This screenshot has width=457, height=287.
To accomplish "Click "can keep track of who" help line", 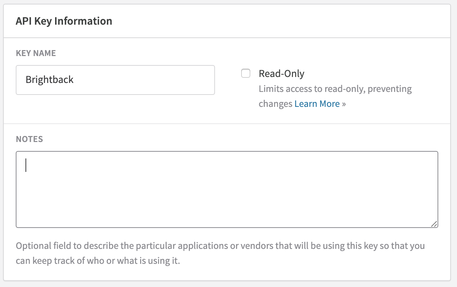I will (x=56, y=260).
